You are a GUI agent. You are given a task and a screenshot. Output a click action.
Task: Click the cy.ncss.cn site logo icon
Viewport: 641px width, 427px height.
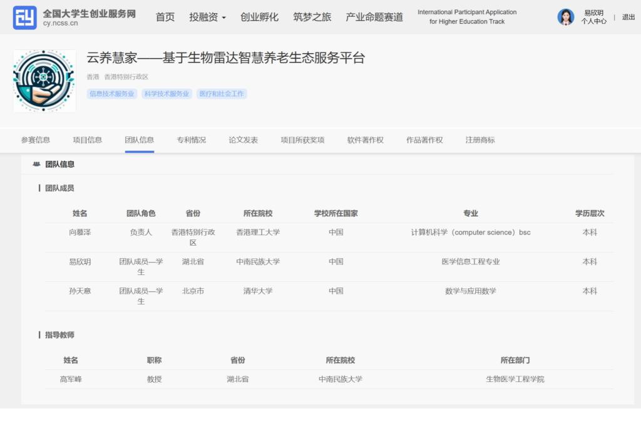coord(25,18)
